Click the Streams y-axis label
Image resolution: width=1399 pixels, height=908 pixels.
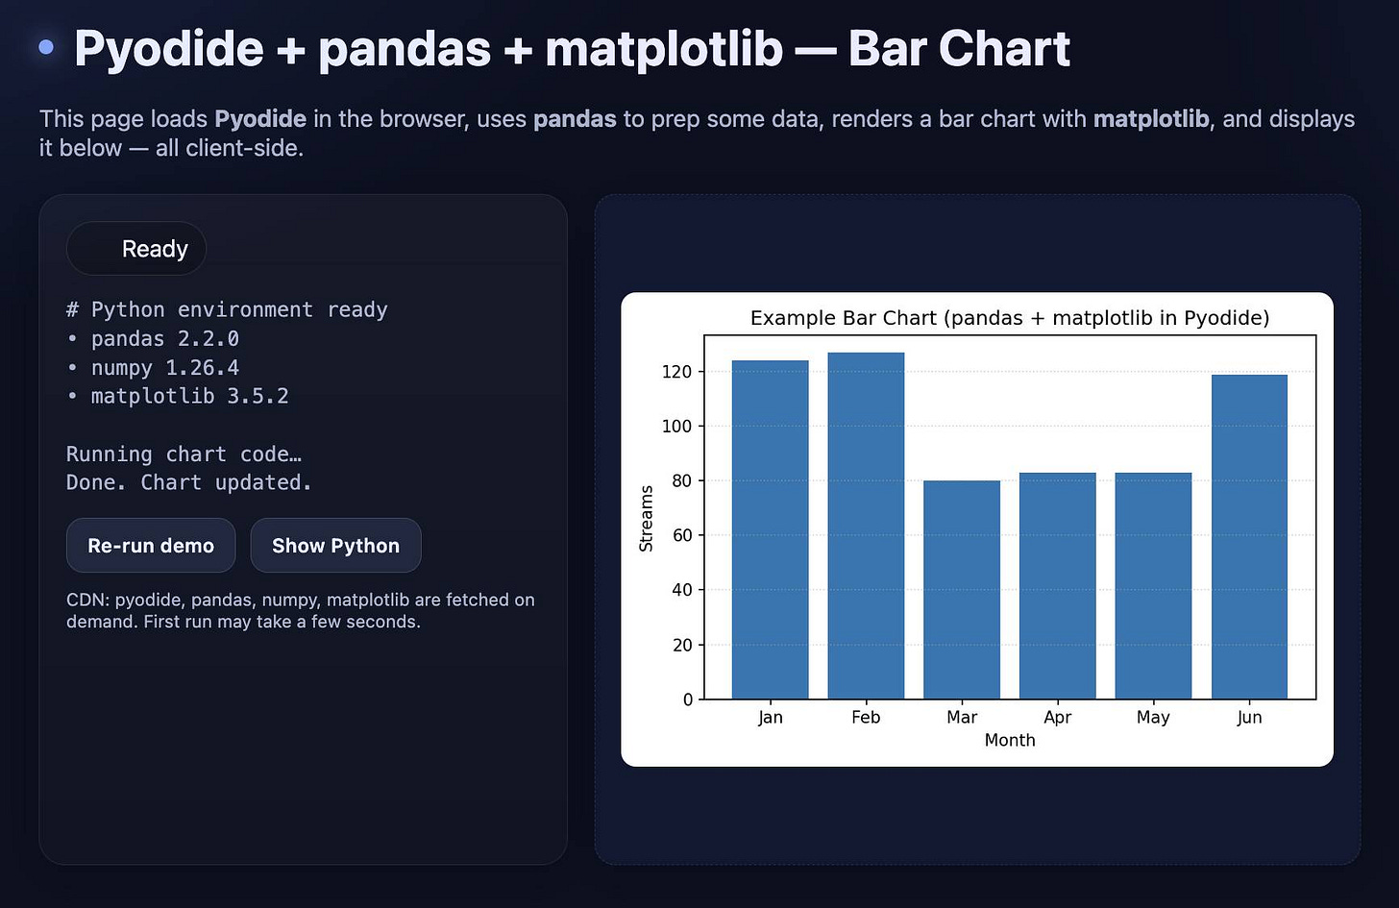click(x=648, y=516)
